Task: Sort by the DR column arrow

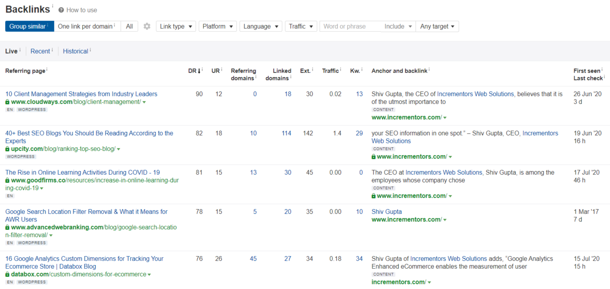Action: [199, 71]
